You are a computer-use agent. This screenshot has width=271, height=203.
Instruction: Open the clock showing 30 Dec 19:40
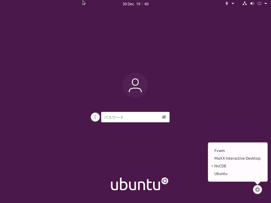(x=135, y=4)
